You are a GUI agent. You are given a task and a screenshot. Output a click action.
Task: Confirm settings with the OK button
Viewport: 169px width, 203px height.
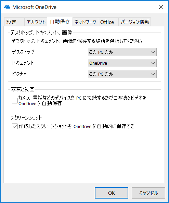click(x=112, y=193)
